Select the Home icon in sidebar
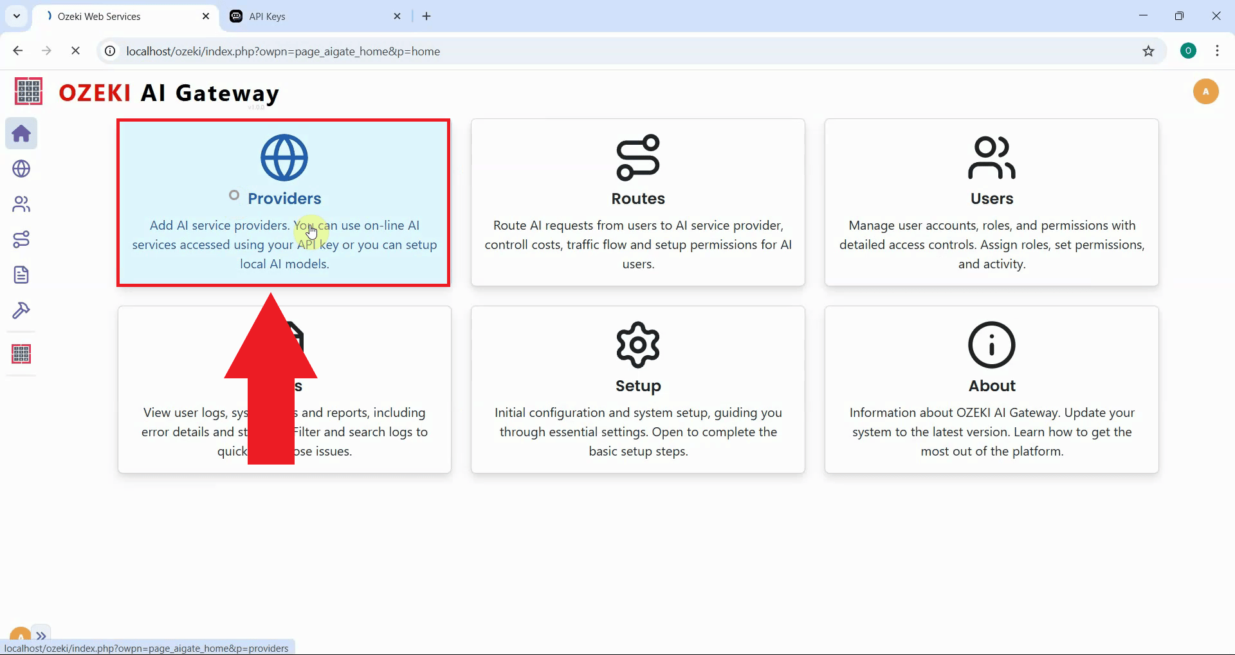The height and width of the screenshot is (655, 1235). click(21, 133)
